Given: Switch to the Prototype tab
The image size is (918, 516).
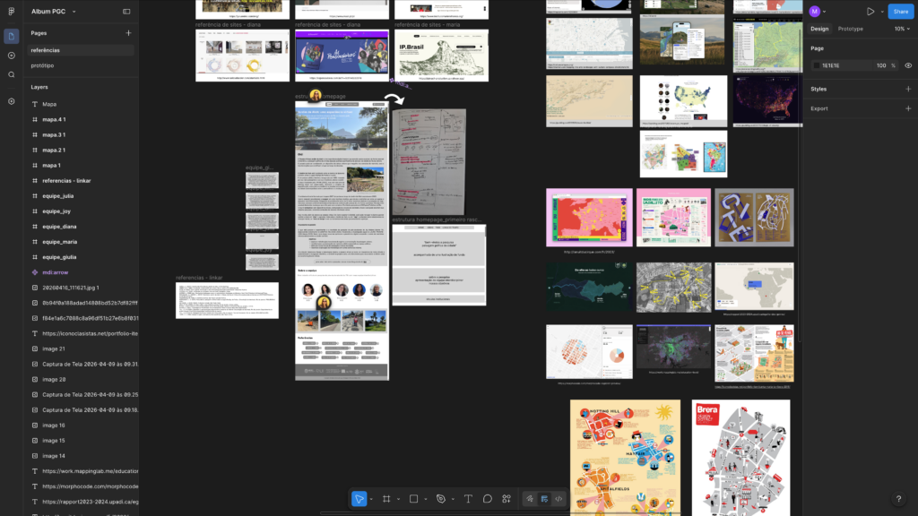Looking at the screenshot, I should tap(850, 29).
